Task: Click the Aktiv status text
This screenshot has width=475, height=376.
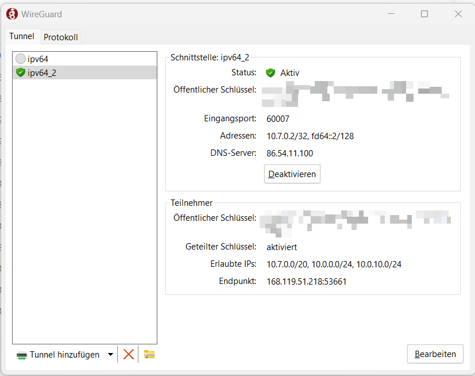Action: tap(289, 73)
